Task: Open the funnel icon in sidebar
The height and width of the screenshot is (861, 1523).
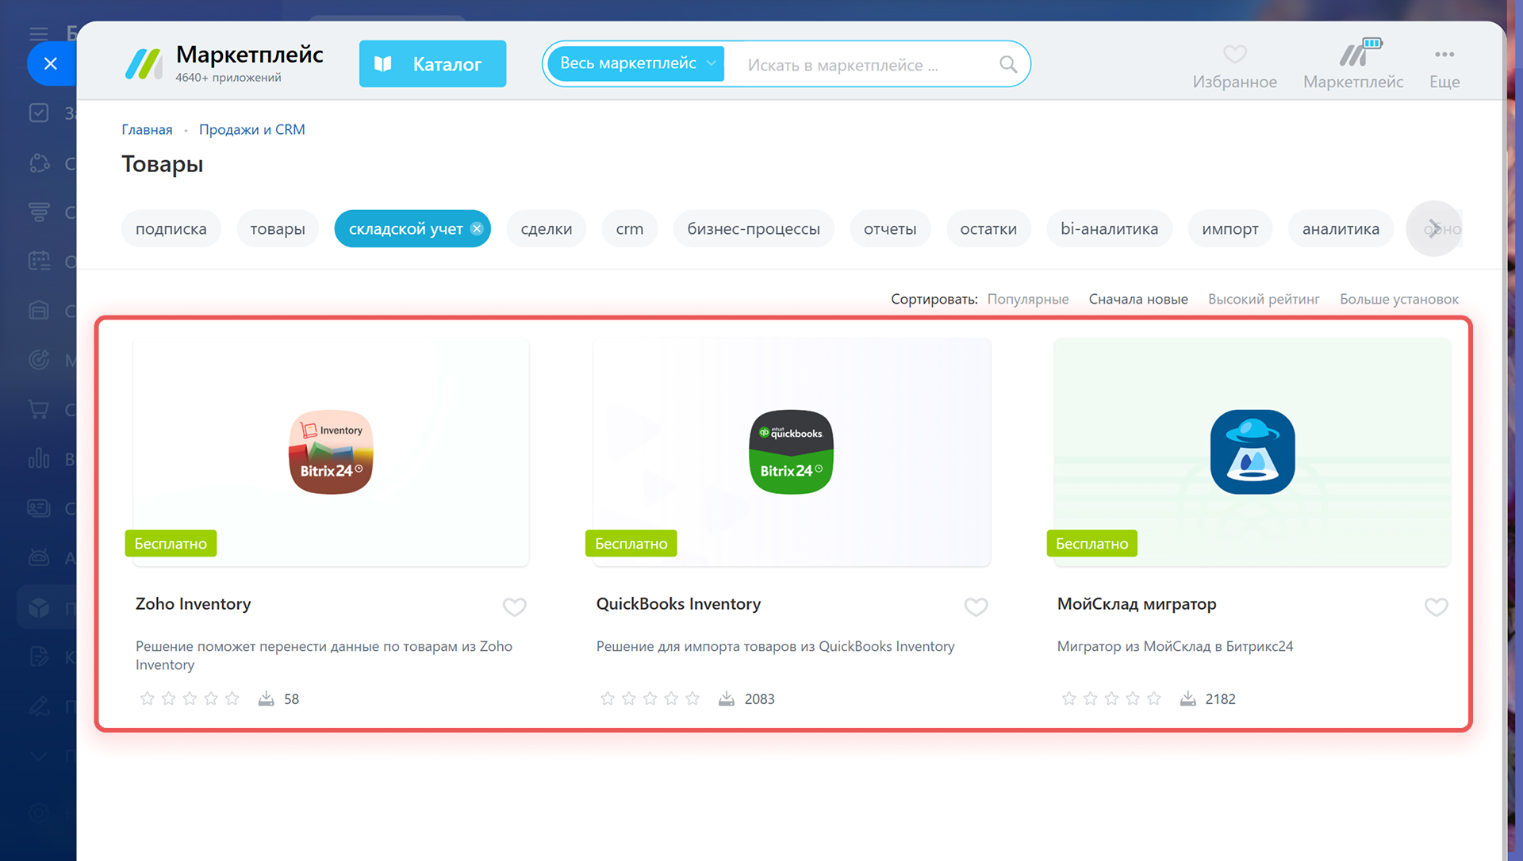Action: (x=38, y=212)
